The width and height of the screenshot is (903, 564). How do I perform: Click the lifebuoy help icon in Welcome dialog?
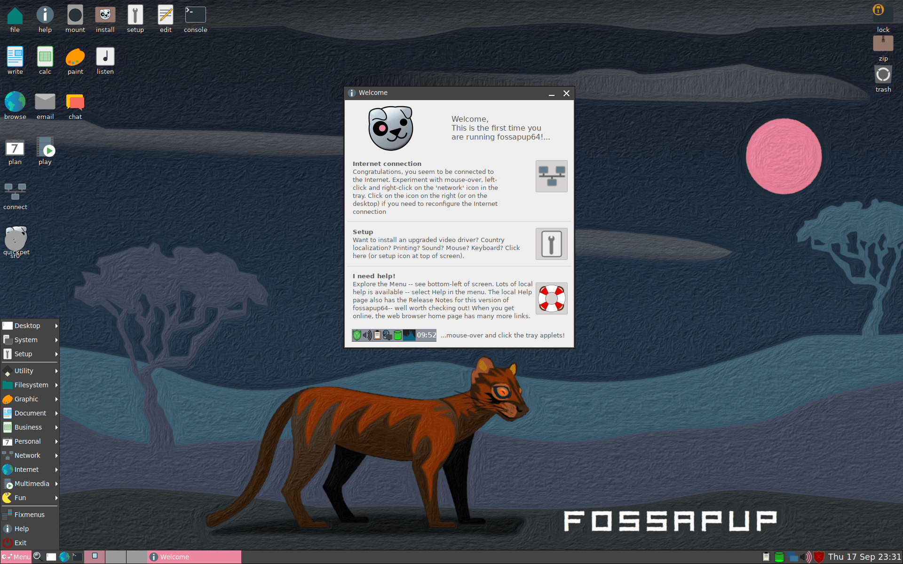click(x=551, y=298)
